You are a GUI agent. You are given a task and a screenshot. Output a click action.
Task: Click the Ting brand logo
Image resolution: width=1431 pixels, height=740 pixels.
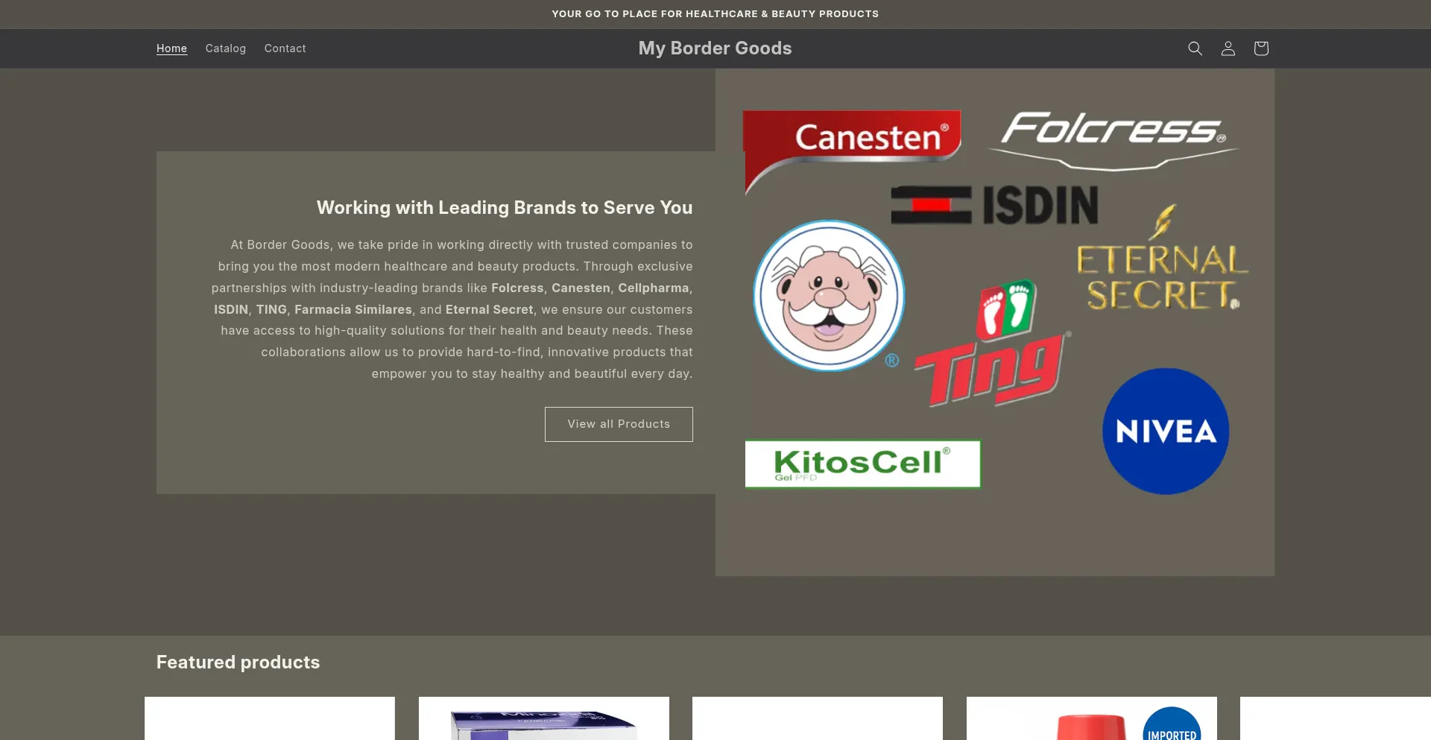(993, 344)
